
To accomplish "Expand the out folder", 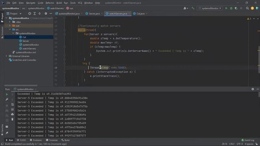I will tap(10, 26).
